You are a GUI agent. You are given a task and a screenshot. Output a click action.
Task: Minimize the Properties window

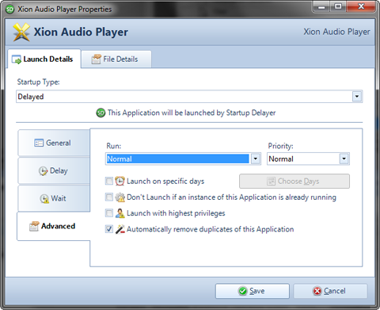coord(321,6)
